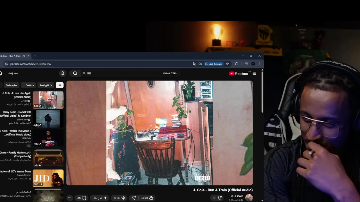Open J. Cole channel name under video

point(238,196)
